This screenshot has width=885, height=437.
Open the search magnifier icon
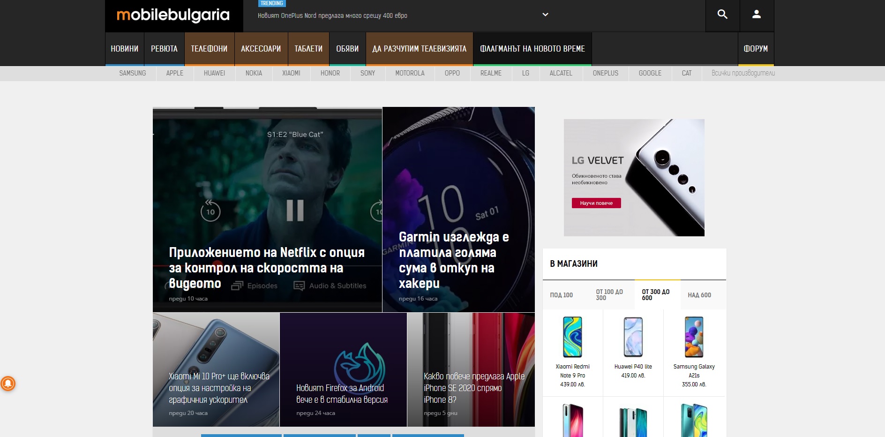coord(722,15)
